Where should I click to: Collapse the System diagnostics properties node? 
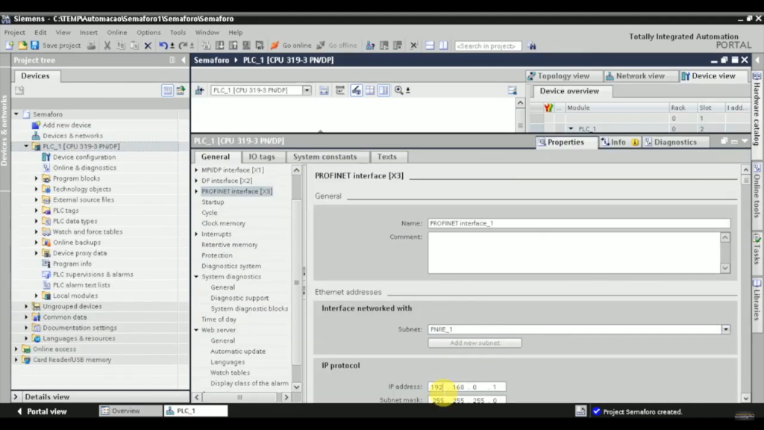click(197, 276)
